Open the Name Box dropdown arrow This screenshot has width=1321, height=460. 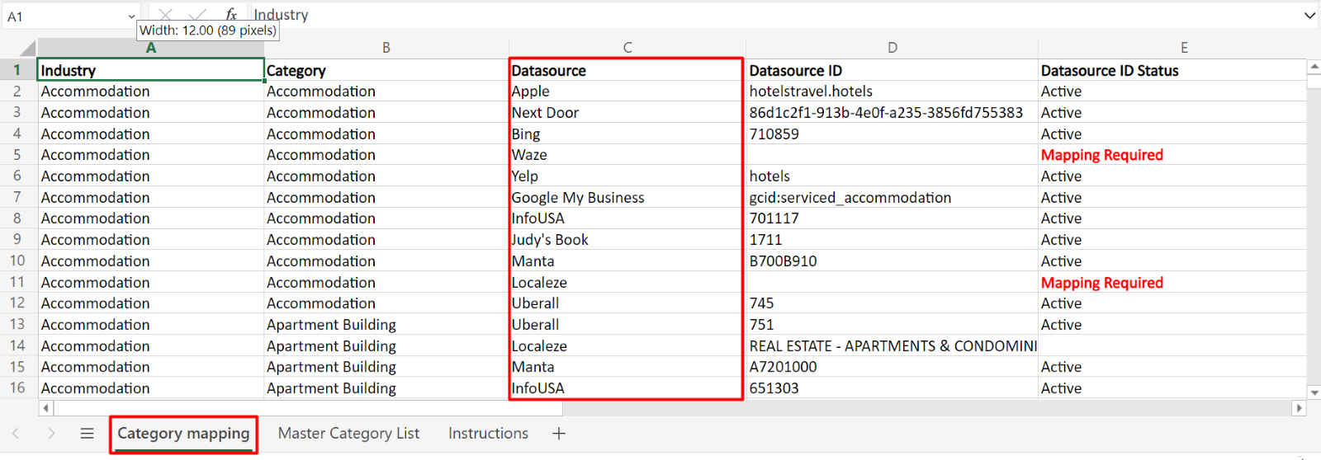coord(131,16)
